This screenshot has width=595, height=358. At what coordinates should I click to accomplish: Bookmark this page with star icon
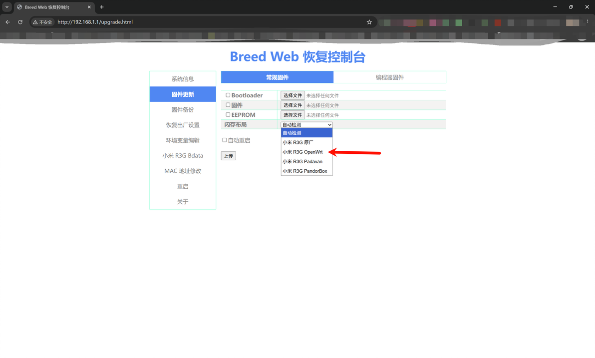click(x=369, y=22)
